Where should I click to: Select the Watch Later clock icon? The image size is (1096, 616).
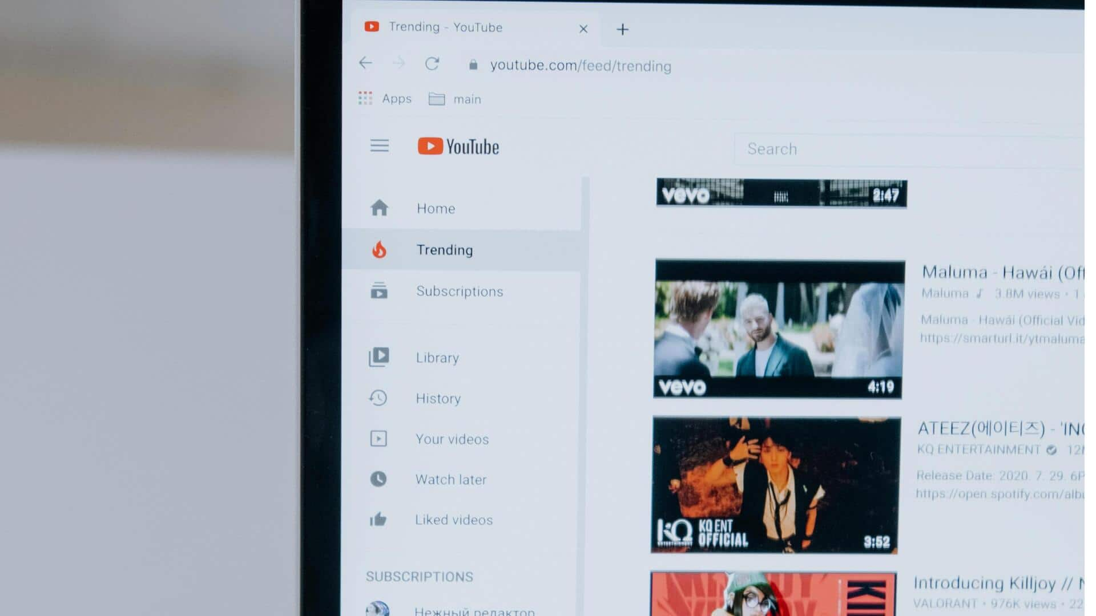(x=378, y=479)
